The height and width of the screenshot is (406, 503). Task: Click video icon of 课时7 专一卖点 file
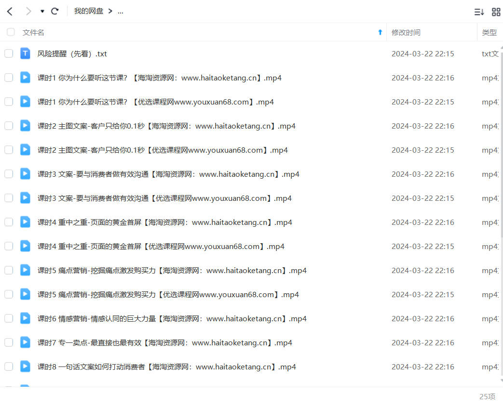click(x=25, y=342)
